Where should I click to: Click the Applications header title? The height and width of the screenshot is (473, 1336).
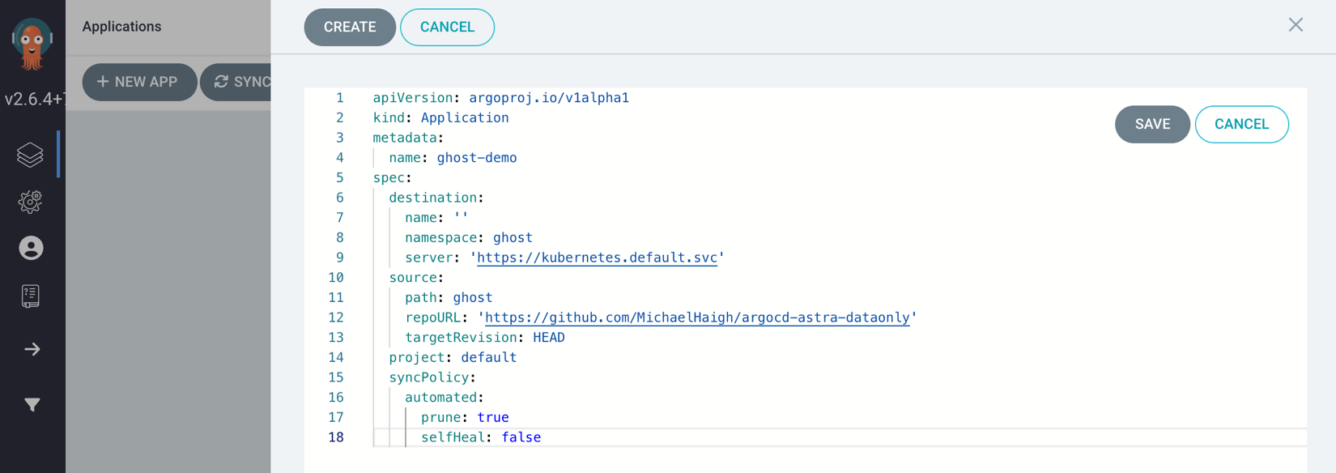coord(121,27)
